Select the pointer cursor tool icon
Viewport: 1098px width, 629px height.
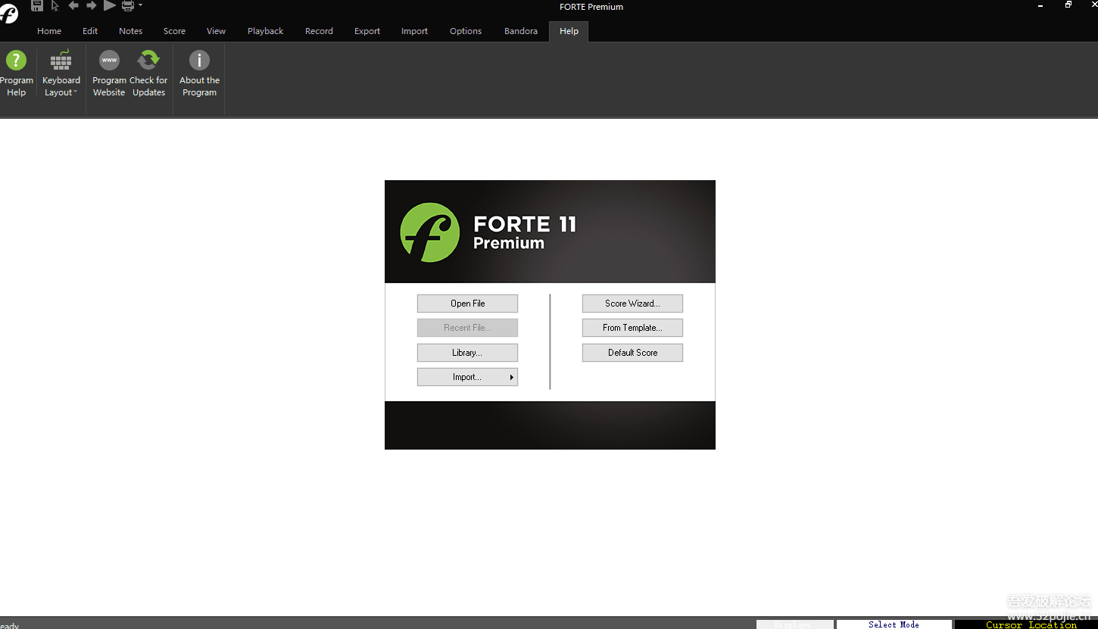point(55,5)
